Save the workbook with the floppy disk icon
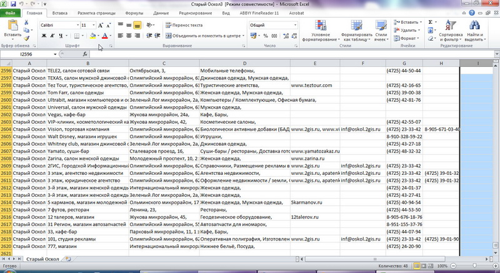500x273 pixels. point(13,4)
